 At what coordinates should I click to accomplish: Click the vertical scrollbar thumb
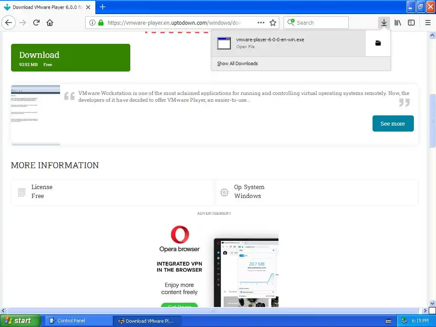[x=433, y=120]
